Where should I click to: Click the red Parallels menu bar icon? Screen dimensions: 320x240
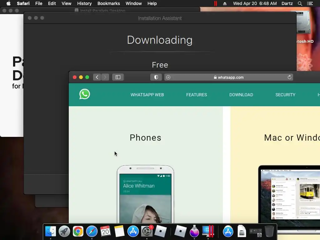pyautogui.click(x=216, y=3)
